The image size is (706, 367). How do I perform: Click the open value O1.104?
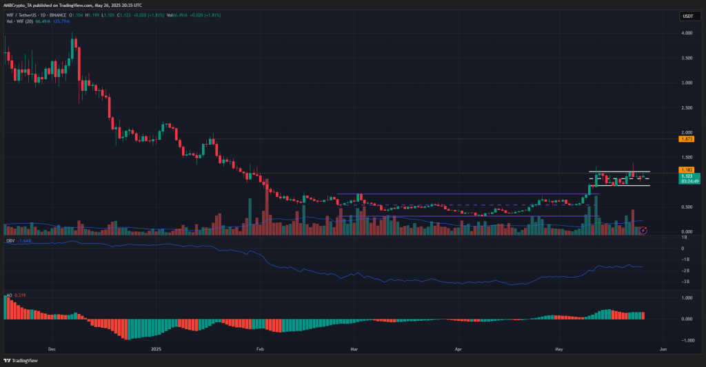point(76,15)
